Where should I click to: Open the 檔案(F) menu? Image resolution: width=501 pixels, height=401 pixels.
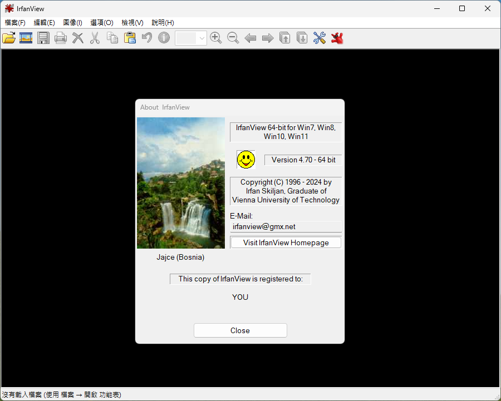click(x=15, y=23)
